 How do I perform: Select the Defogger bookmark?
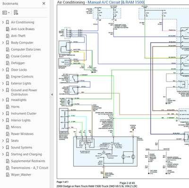tap(18, 63)
